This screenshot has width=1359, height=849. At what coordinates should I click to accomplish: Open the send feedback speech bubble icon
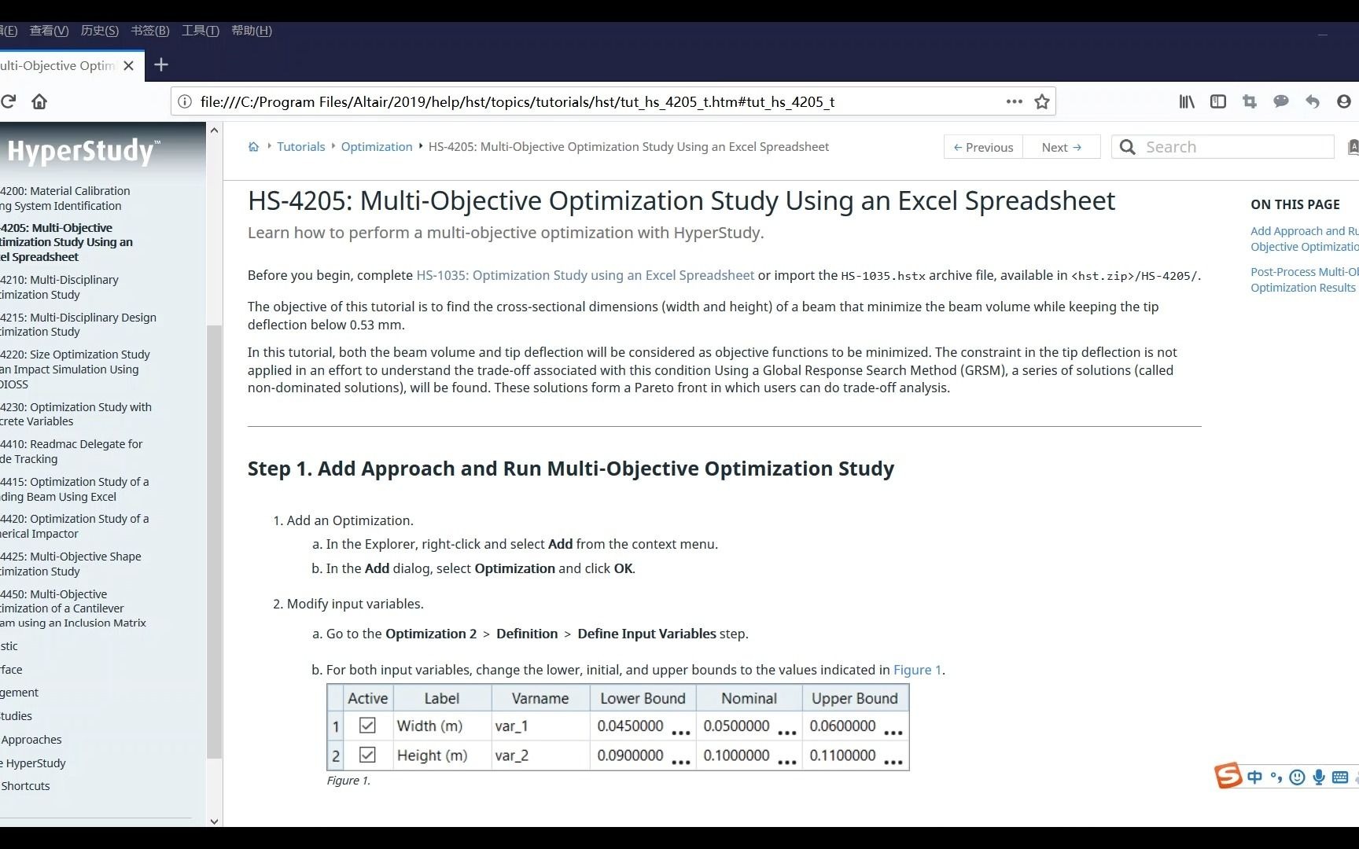coord(1281,101)
